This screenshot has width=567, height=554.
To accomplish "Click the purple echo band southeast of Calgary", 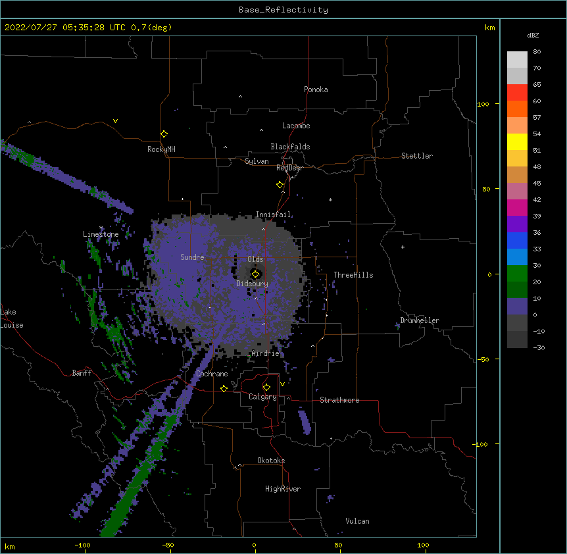I will 304,420.
